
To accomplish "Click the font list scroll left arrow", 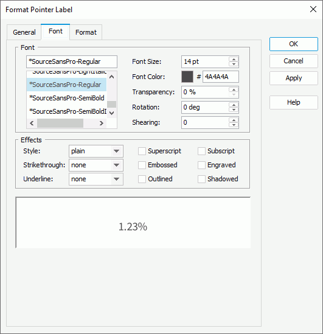I will coord(32,123).
